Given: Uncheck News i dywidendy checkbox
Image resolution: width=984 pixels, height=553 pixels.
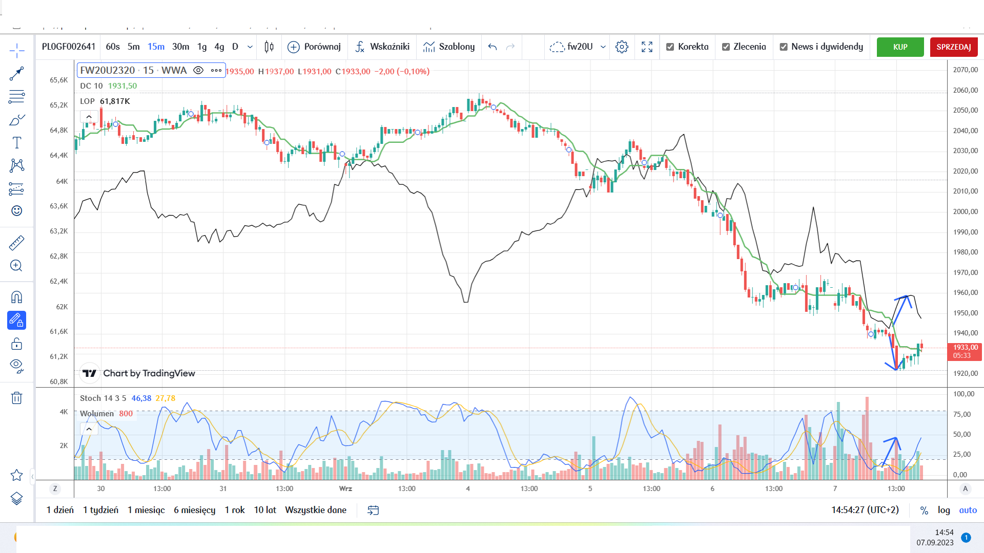Looking at the screenshot, I should point(784,47).
